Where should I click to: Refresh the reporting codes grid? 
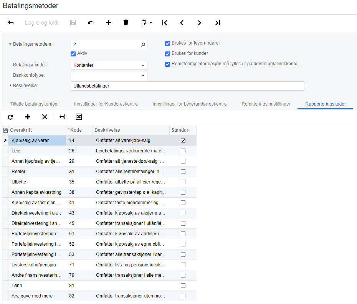(x=10, y=117)
